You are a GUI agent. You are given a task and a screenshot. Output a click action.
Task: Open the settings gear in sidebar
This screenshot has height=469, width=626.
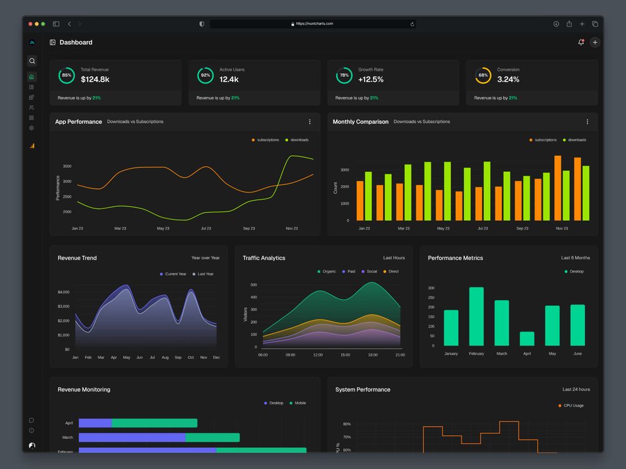31,128
